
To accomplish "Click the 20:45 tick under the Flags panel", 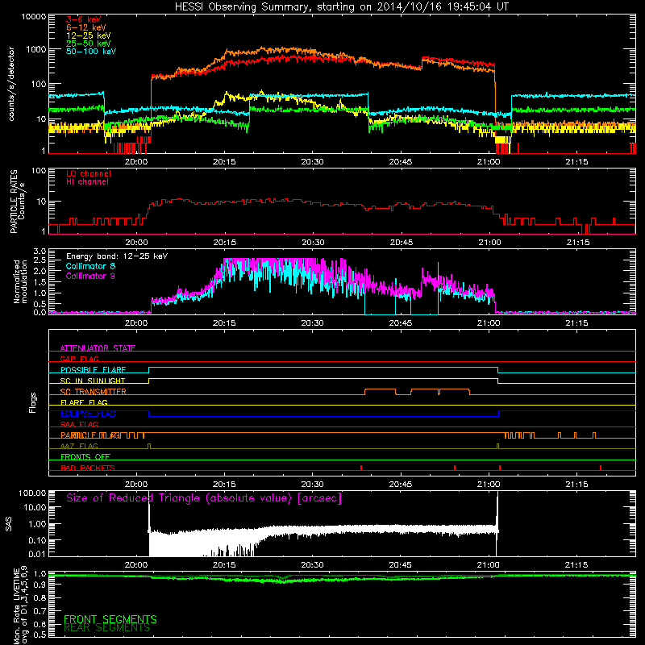I will 400,485.
